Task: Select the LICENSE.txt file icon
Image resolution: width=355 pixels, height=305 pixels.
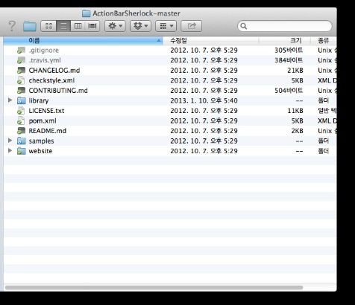Action: (21, 111)
